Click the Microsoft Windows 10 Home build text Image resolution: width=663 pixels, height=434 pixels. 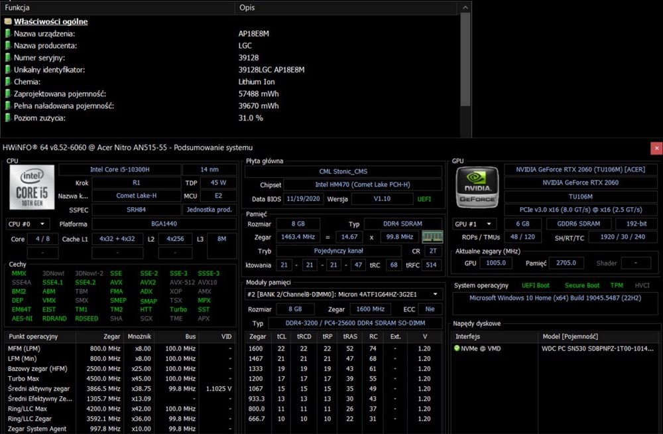(555, 298)
